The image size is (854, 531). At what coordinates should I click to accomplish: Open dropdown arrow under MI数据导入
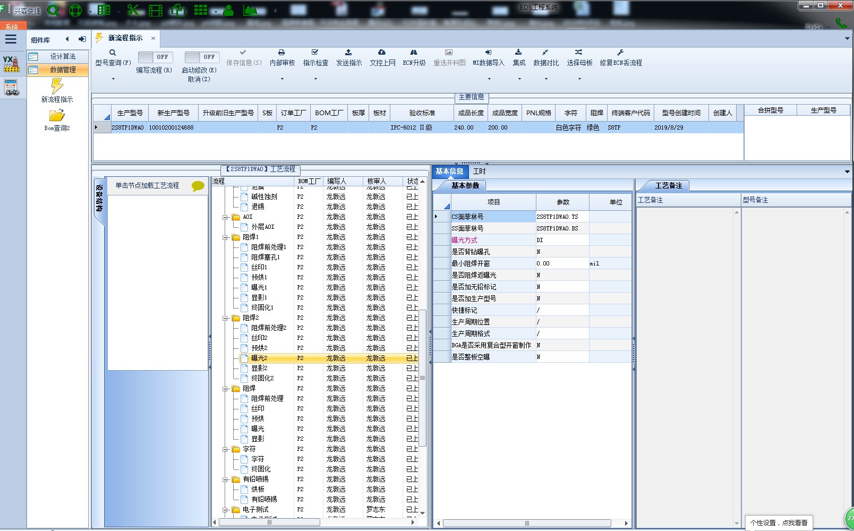point(489,79)
